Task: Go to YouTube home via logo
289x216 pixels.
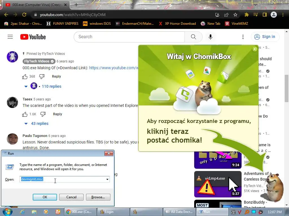Action: [x=33, y=37]
